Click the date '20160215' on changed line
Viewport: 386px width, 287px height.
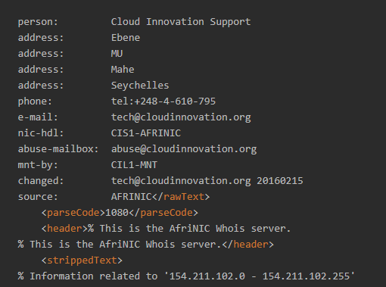280,181
